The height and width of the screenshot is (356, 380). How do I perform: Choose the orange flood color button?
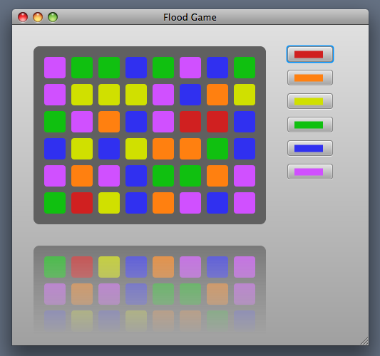click(310, 78)
